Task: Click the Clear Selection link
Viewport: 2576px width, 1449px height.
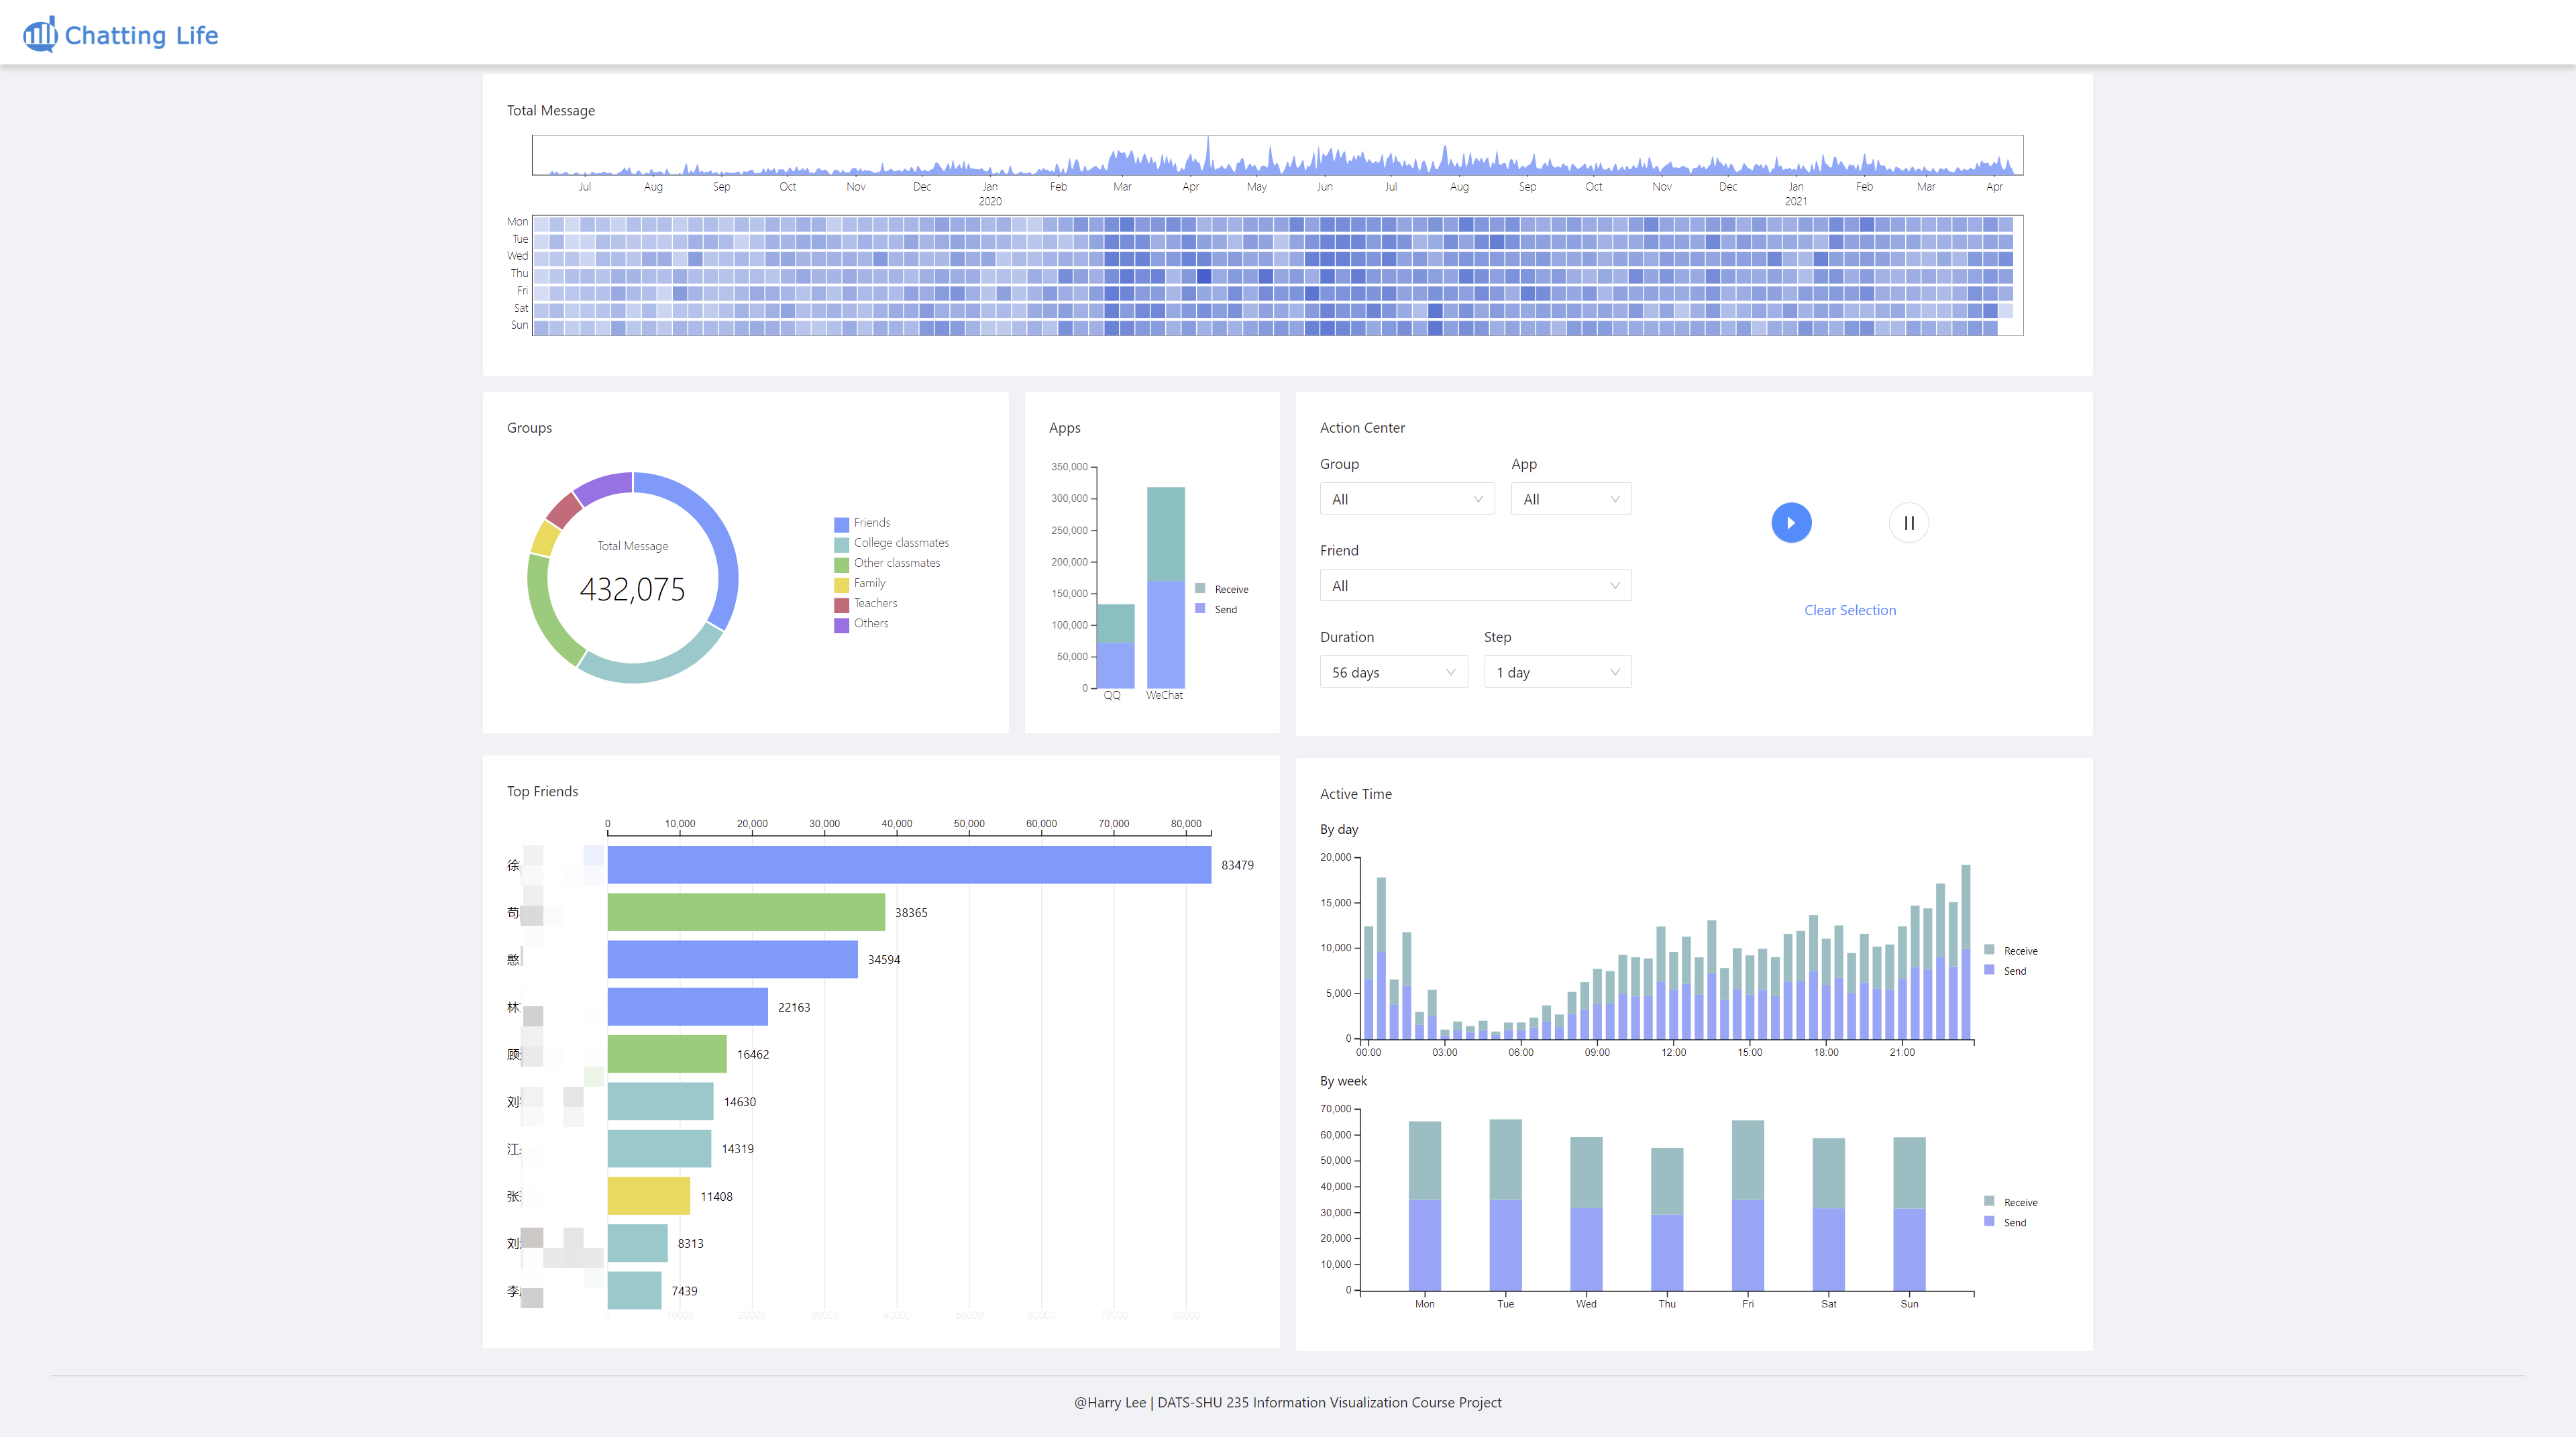Action: (x=1849, y=609)
